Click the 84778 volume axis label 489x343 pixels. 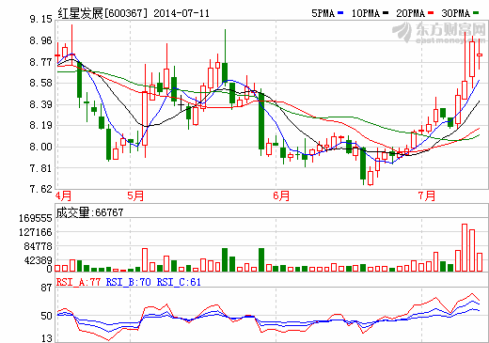(x=39, y=246)
